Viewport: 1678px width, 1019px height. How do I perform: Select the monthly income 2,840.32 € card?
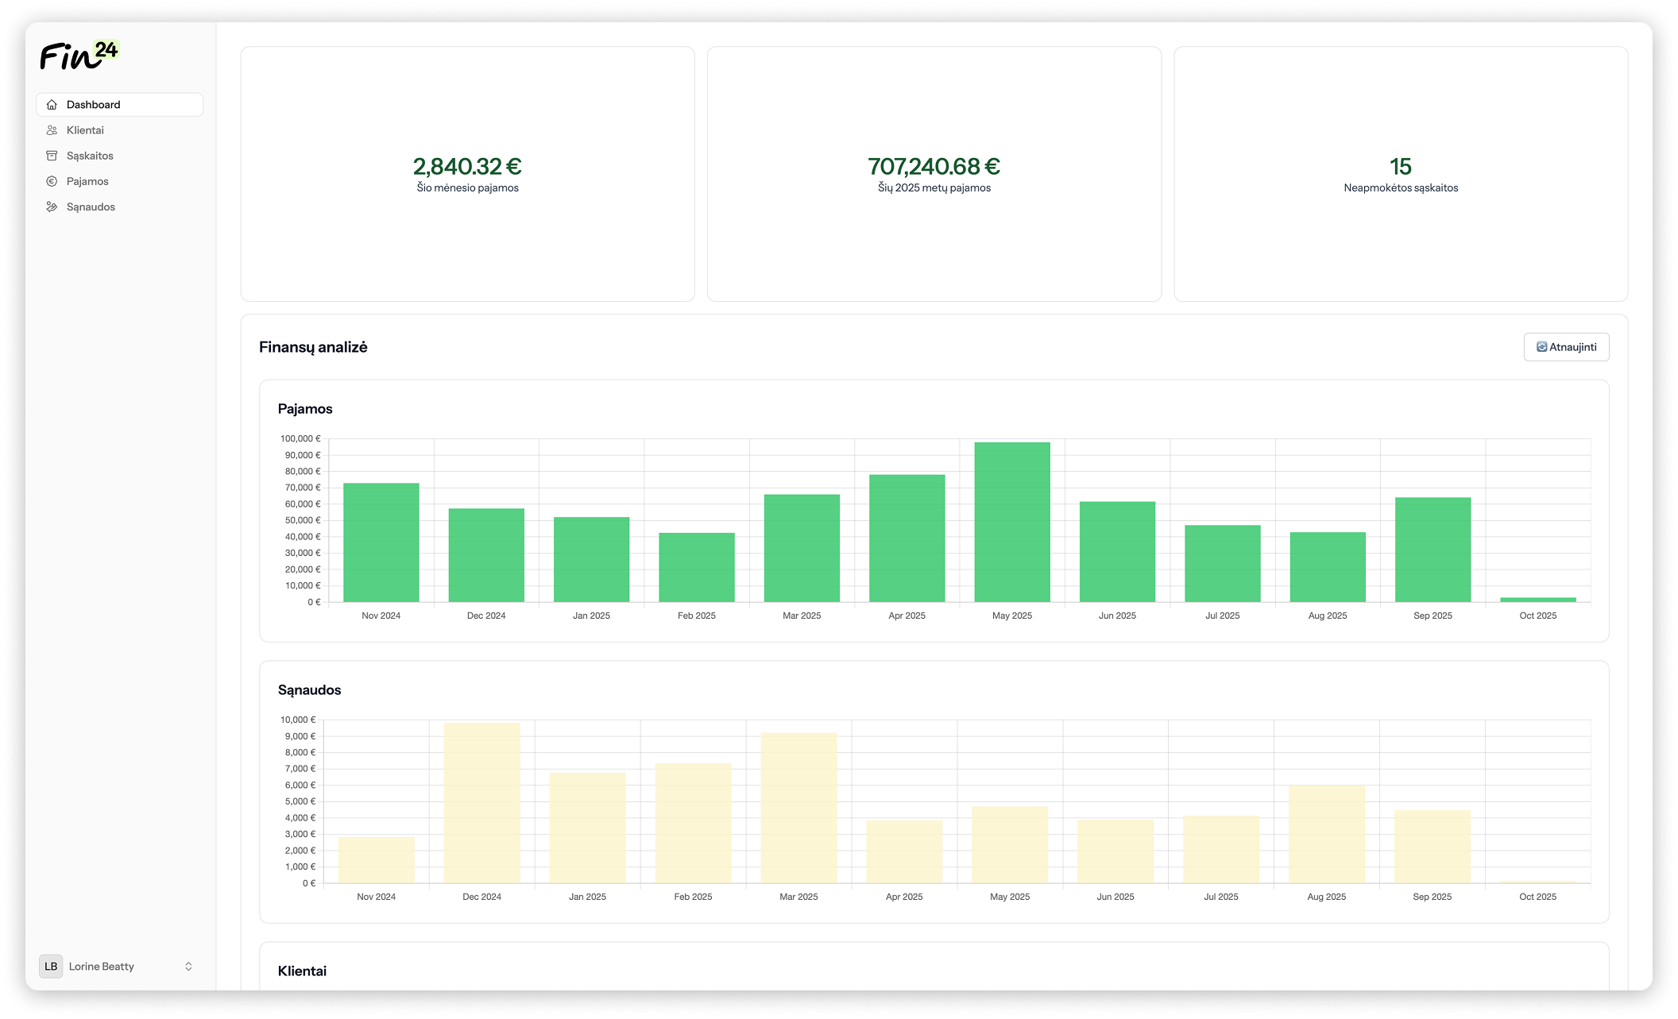(467, 174)
